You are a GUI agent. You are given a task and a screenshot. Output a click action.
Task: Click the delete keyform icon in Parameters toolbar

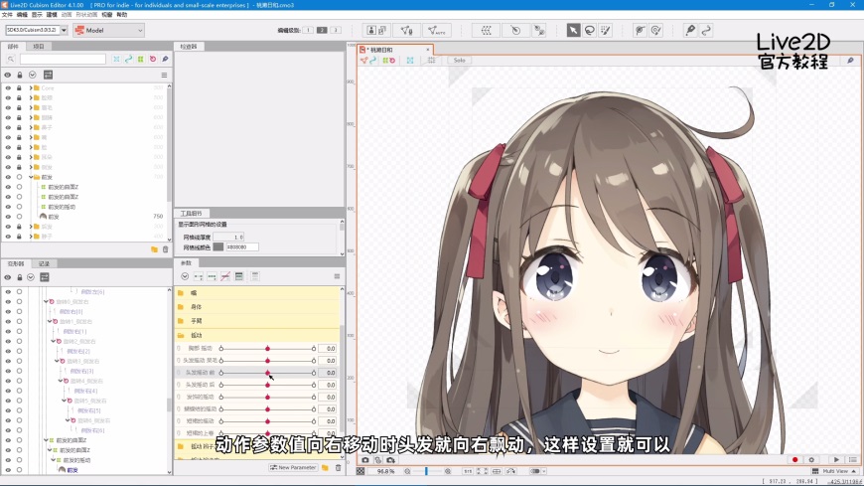click(x=225, y=276)
